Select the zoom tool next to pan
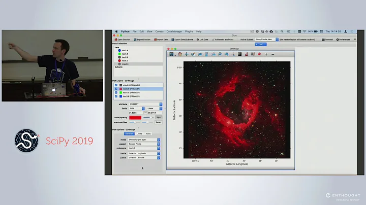The image size is (366, 205). 193,54
